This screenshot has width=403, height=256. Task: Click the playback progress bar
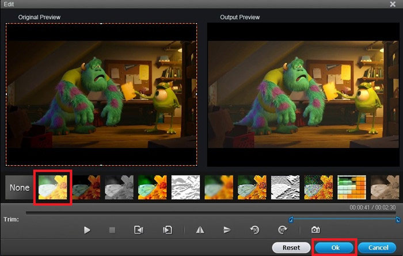[211, 213]
